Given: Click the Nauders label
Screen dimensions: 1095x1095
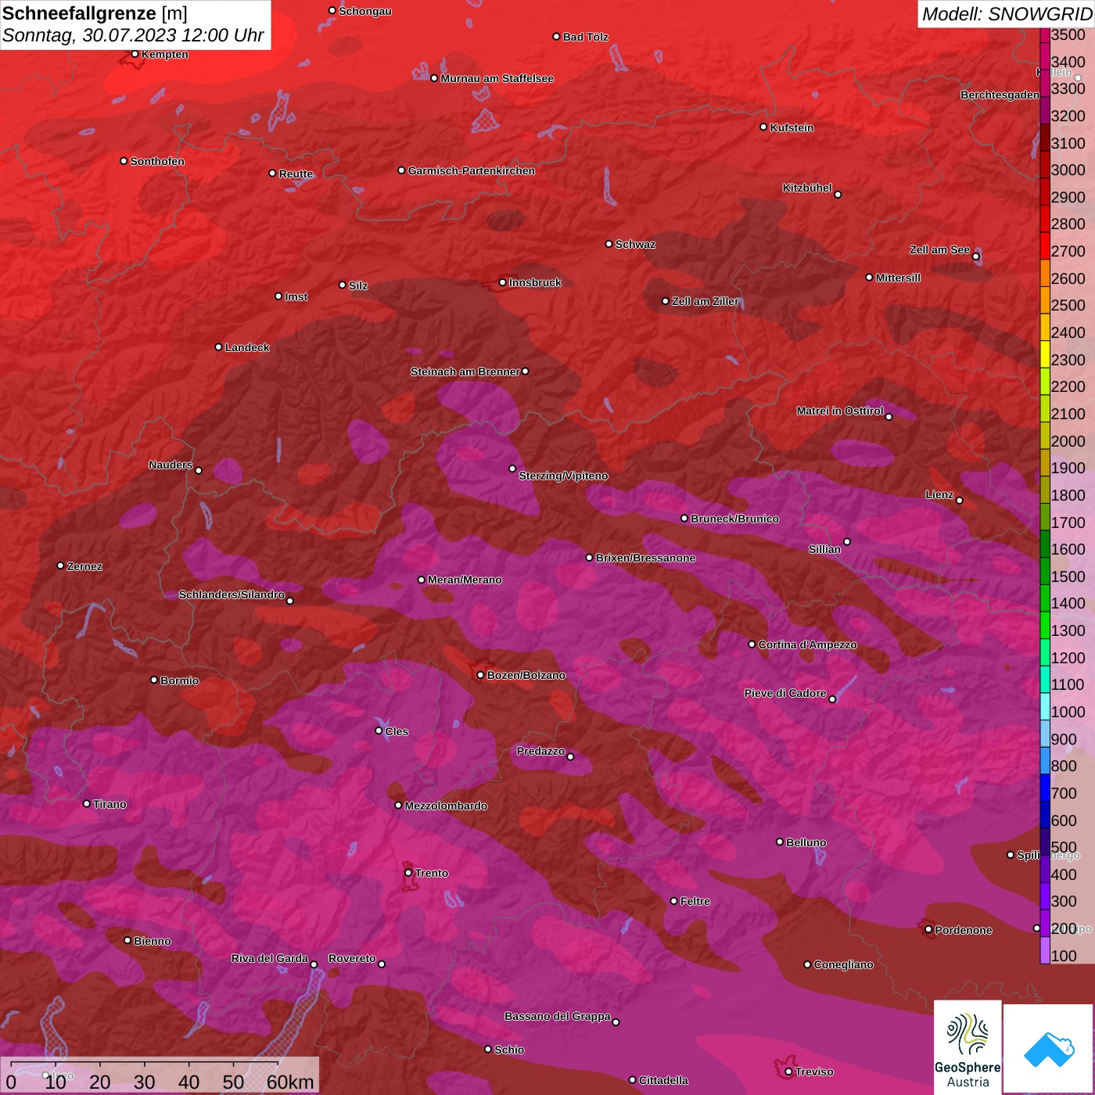Looking at the screenshot, I should coord(171,465).
